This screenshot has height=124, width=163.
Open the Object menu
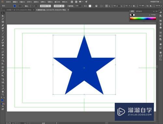coord(22,2)
